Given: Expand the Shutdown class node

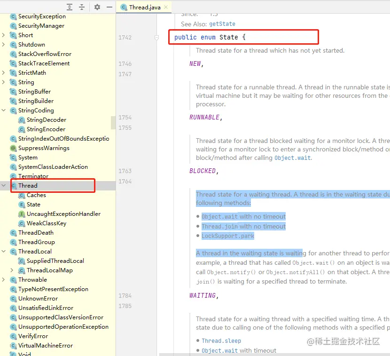Looking at the screenshot, I should point(3,45).
